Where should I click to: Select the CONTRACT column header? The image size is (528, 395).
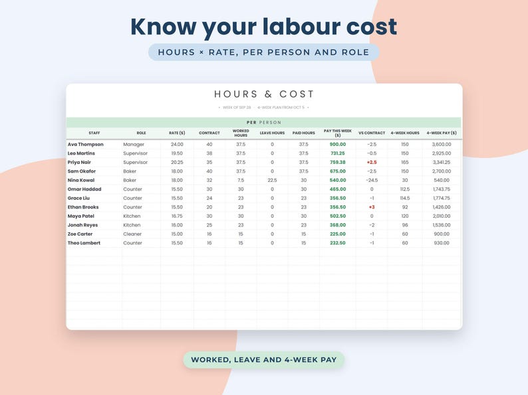(x=209, y=133)
